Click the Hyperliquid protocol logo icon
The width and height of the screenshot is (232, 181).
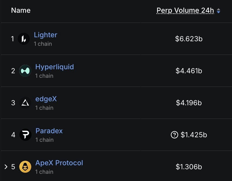coord(25,71)
